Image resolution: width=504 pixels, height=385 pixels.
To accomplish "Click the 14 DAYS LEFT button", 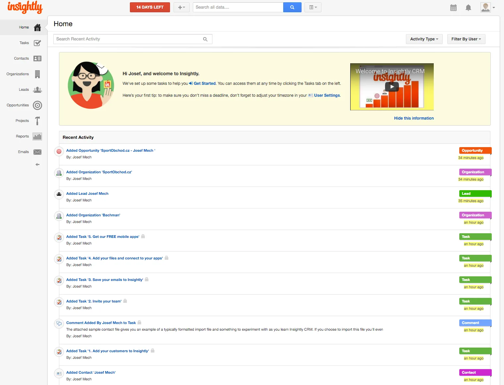I will [150, 7].
